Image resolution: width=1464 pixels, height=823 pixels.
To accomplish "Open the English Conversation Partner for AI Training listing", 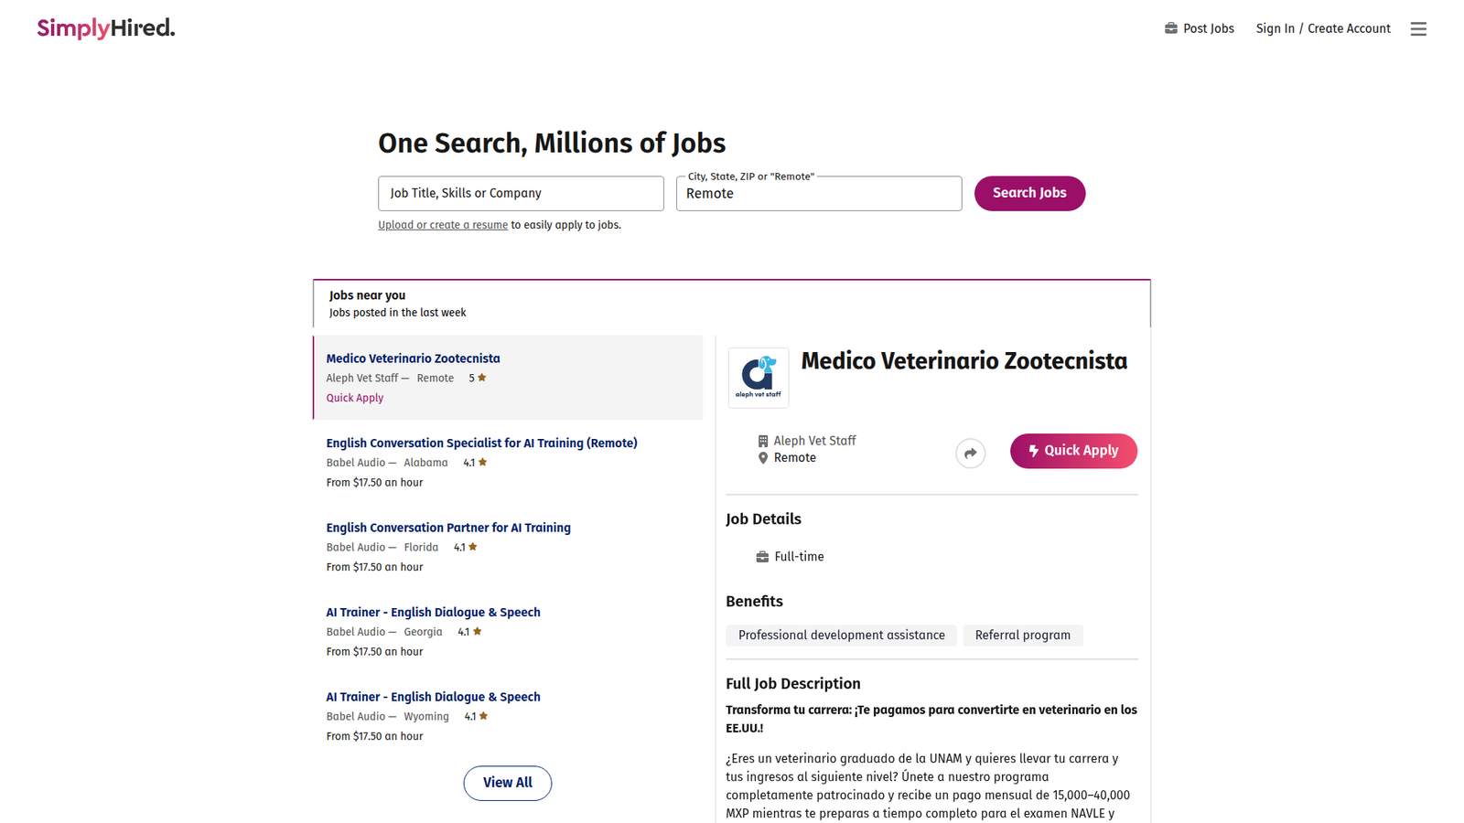I will tap(448, 527).
